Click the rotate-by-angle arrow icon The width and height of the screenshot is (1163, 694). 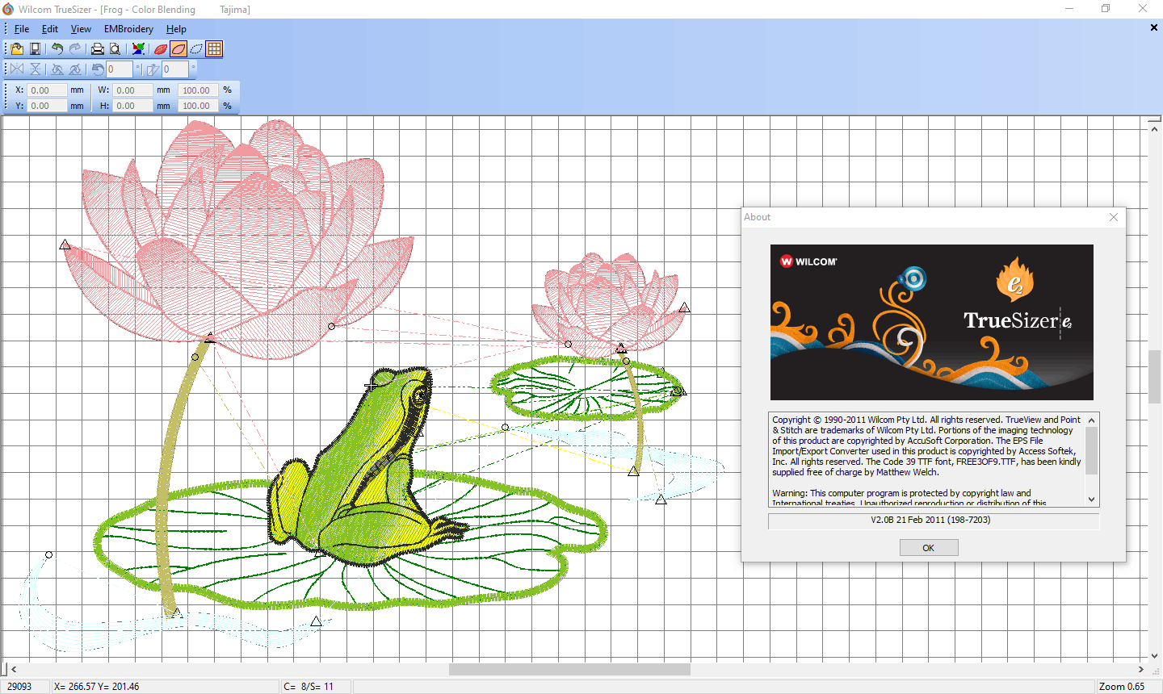click(98, 69)
